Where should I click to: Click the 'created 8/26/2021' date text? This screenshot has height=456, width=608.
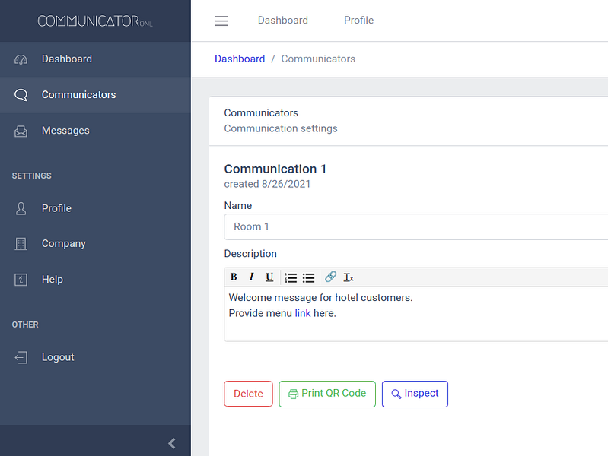pyautogui.click(x=268, y=184)
